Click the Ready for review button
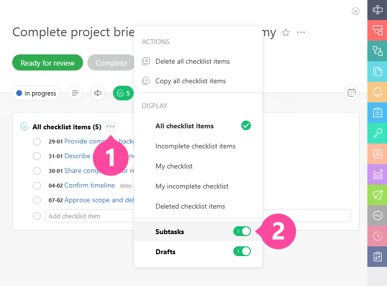Screen dimensions: 387x286 [x=48, y=63]
